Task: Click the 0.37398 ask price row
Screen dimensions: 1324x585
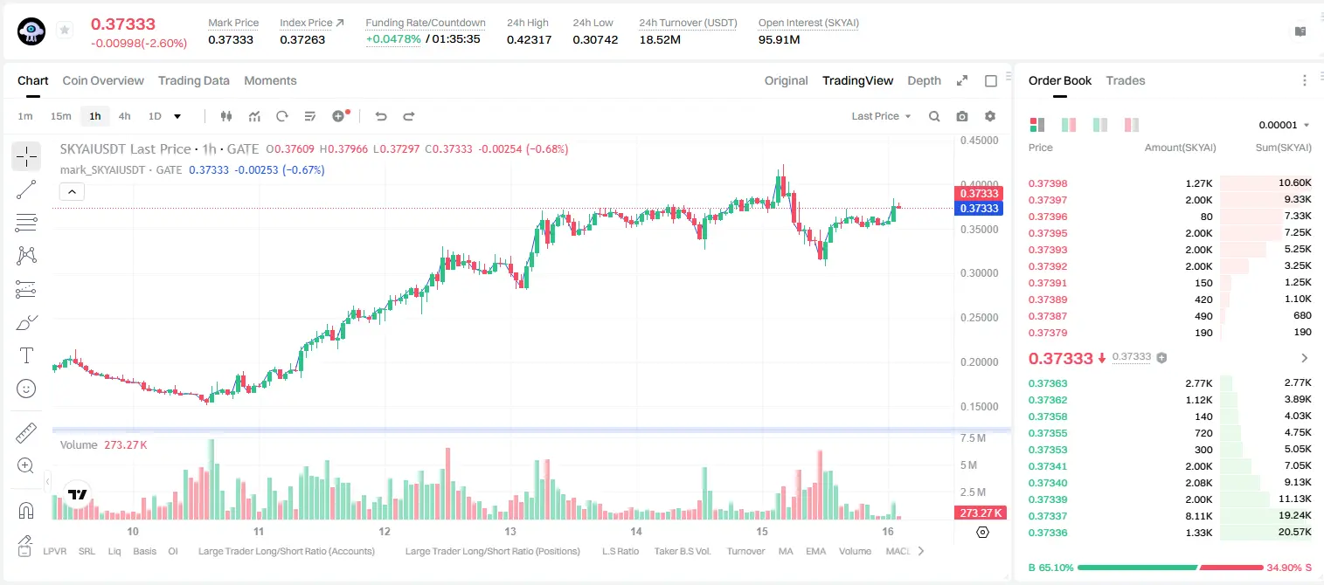Action: click(x=1169, y=183)
